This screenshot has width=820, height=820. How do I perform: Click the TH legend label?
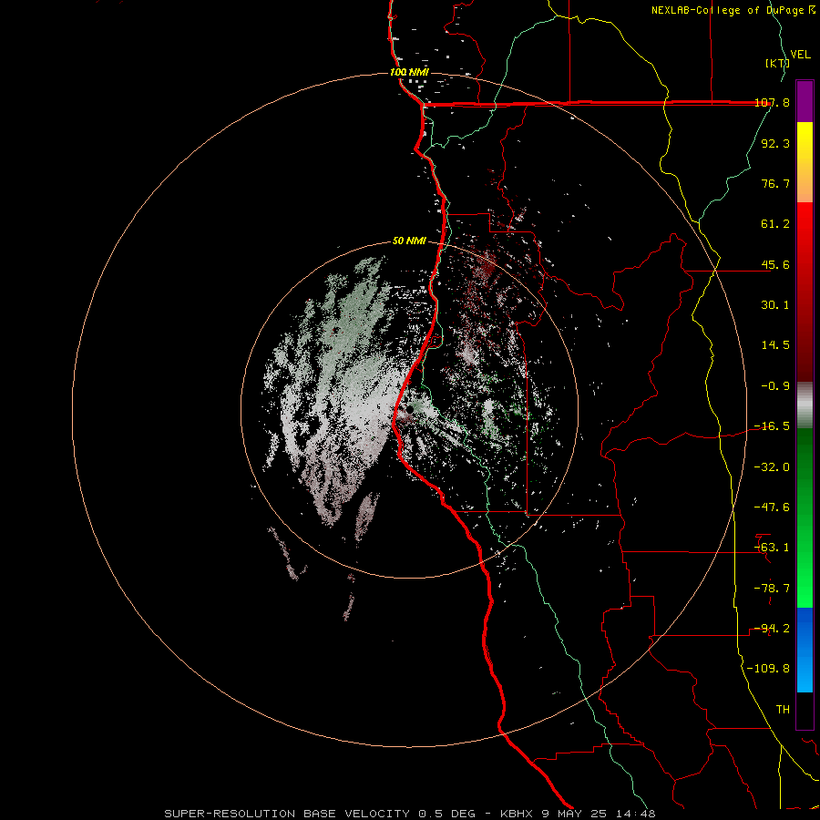[783, 710]
